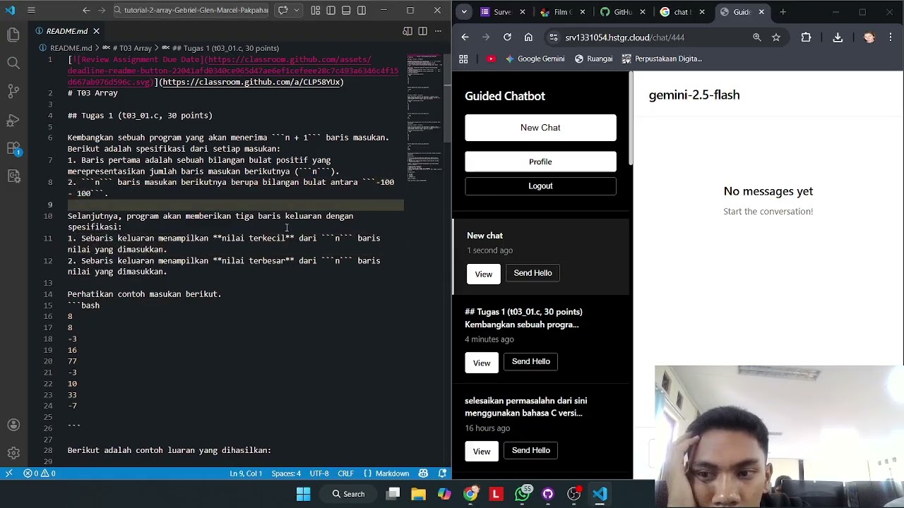This screenshot has height=508, width=904.
Task: Bookmark this page with the star icon
Action: pos(776,37)
